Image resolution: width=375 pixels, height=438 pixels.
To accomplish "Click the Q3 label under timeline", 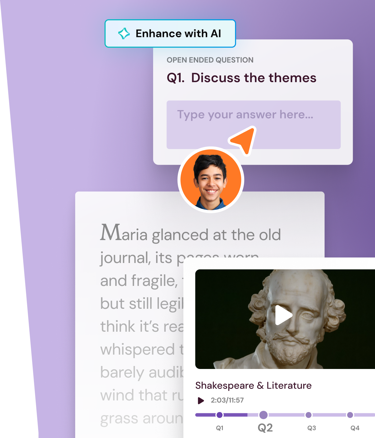I will pyautogui.click(x=312, y=428).
